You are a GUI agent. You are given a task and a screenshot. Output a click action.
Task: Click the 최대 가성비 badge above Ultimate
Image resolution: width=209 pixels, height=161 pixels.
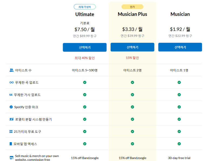click(x=85, y=7)
